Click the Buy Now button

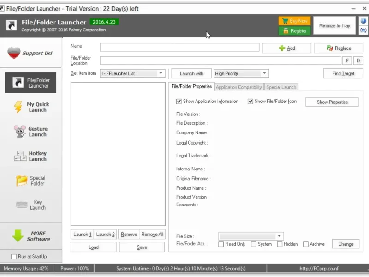coord(294,21)
